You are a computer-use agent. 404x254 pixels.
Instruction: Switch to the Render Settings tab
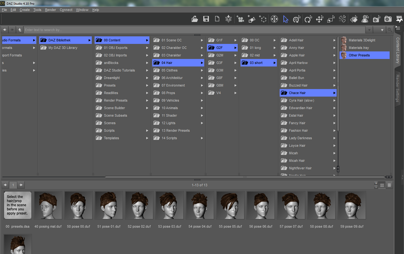click(x=398, y=88)
